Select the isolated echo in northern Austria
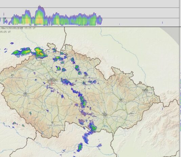The height and width of the screenshot is (157, 181). [x=80, y=147]
